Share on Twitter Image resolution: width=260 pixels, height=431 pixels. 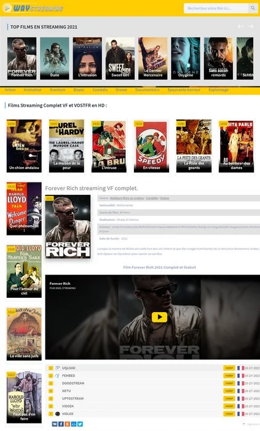80,424
